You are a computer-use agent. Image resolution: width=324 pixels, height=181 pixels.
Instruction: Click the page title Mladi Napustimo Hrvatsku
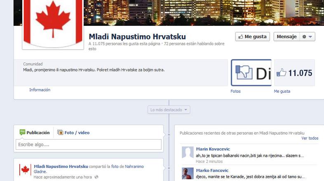[137, 37]
